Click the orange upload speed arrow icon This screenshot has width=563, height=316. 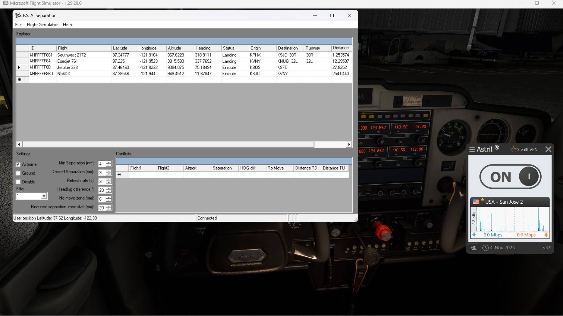[x=546, y=235]
